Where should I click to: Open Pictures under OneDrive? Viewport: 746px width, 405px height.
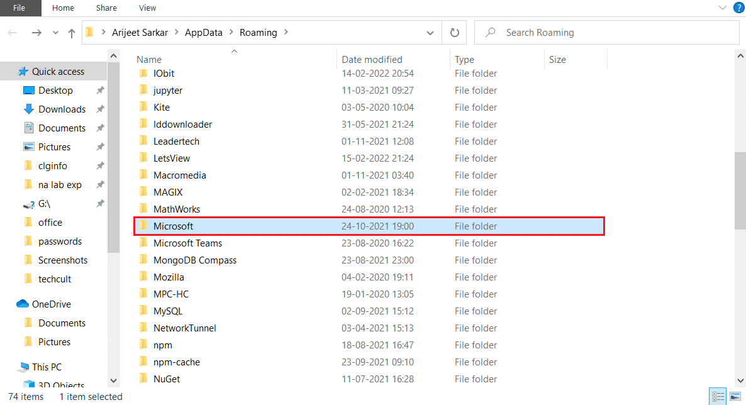(x=54, y=341)
